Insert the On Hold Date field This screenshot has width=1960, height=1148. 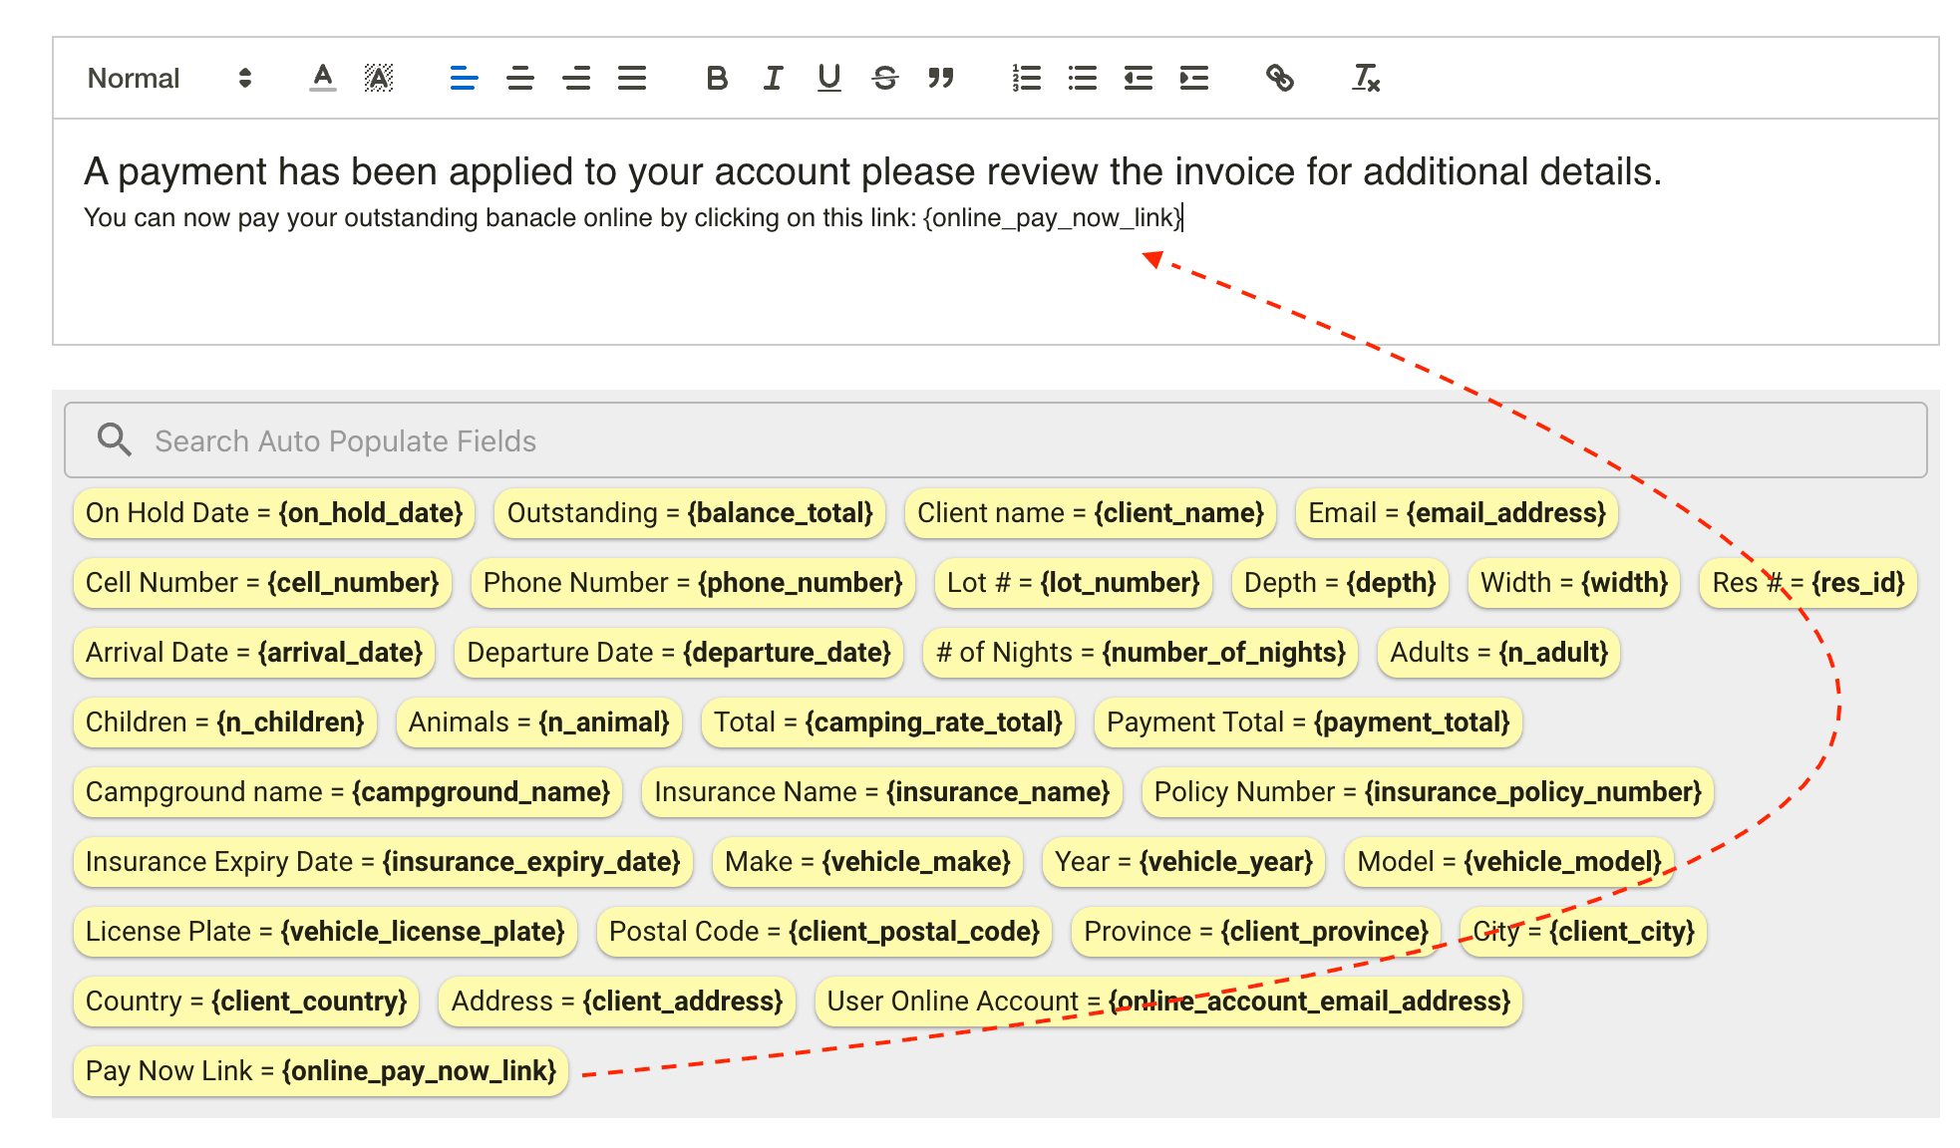tap(274, 513)
